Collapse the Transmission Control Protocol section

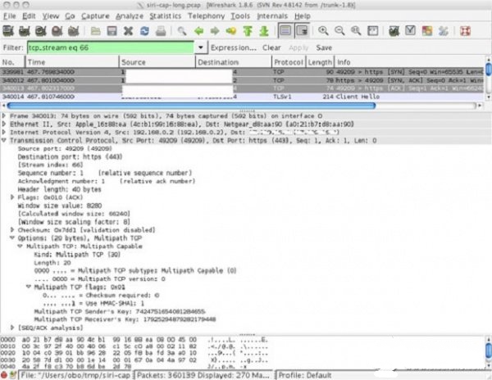click(5, 139)
